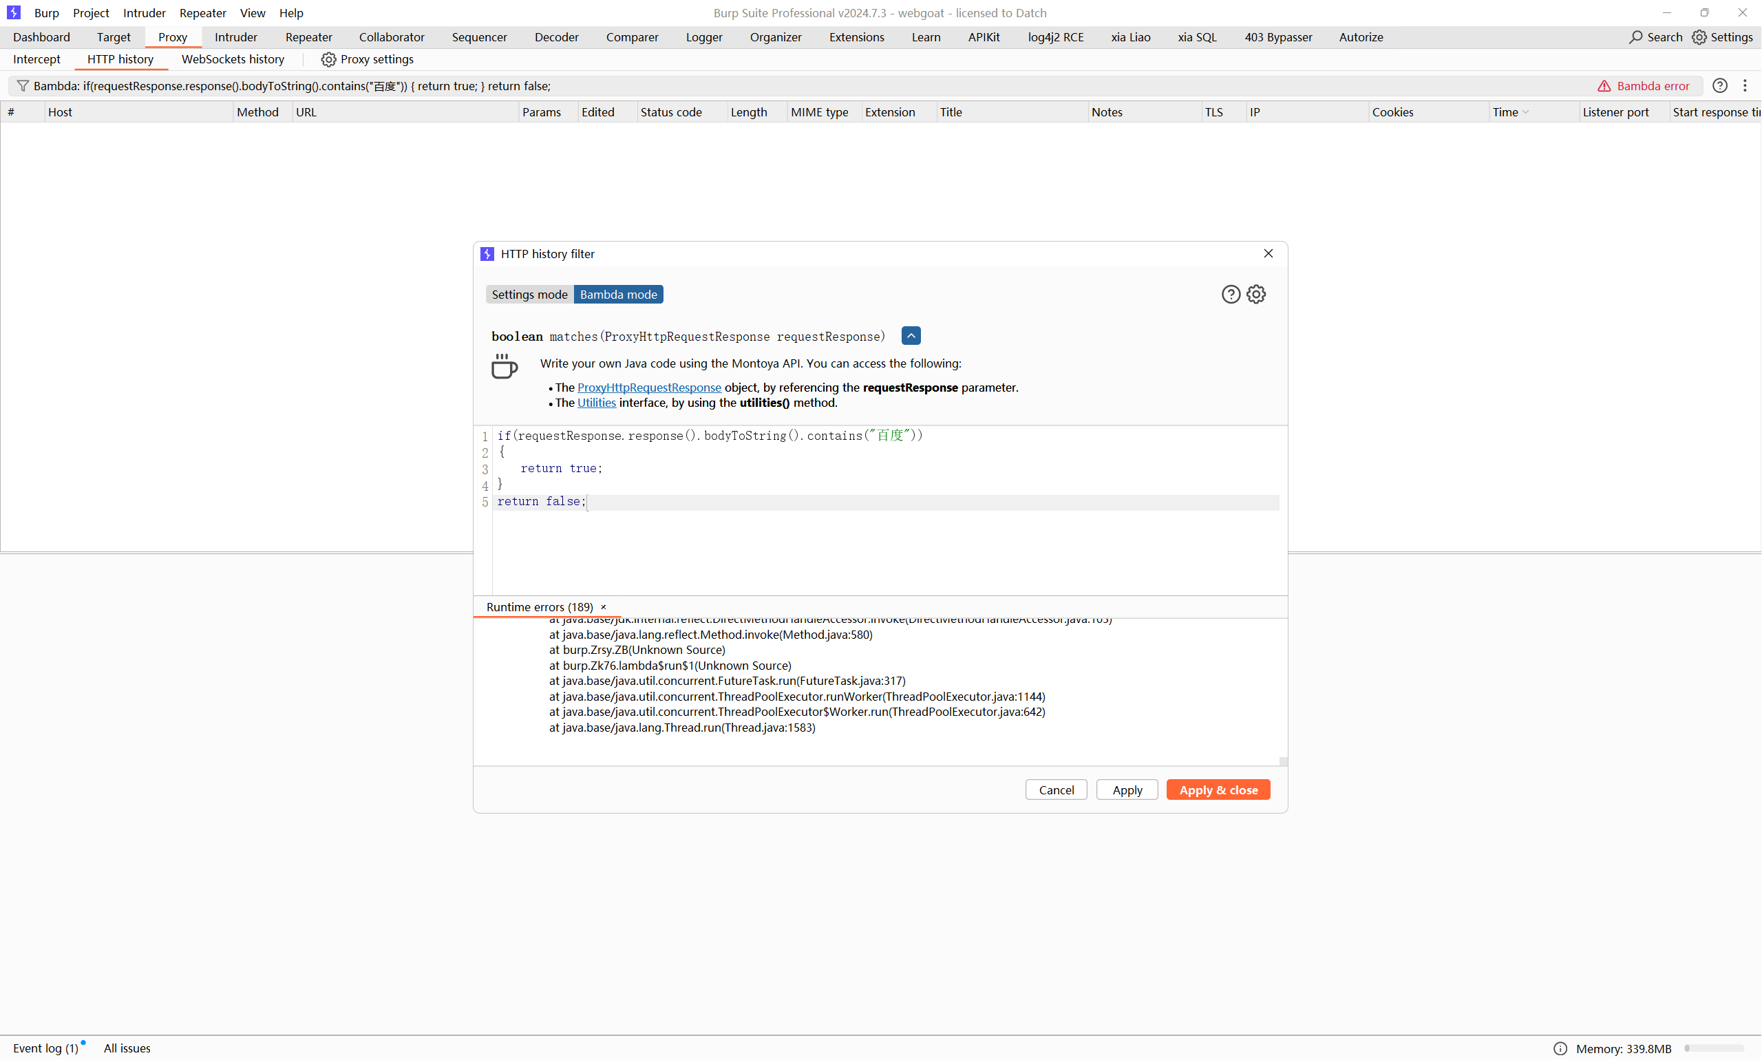
Task: Open the Burp menu
Action: point(46,13)
